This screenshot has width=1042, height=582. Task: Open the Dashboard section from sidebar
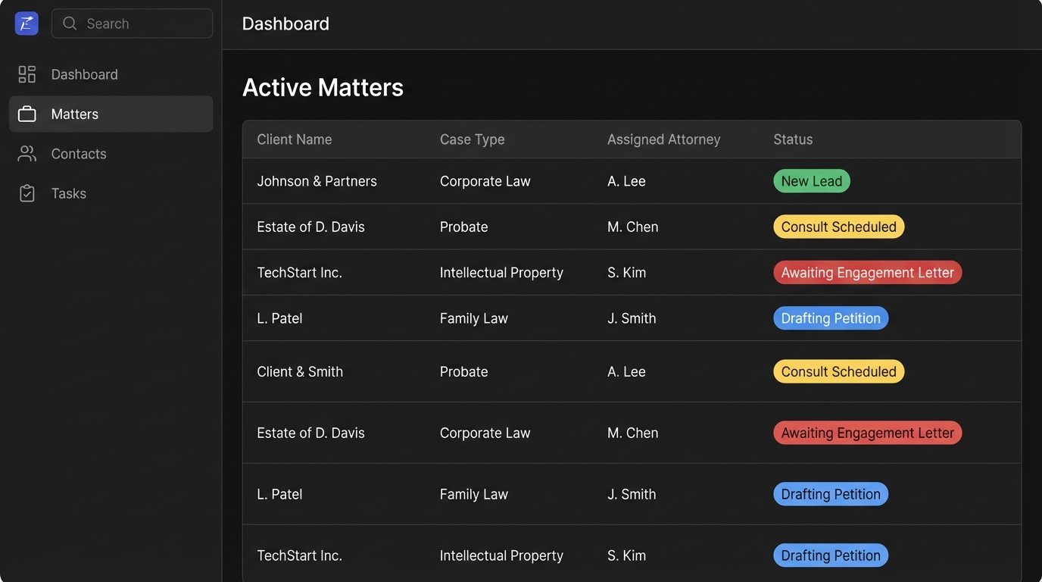[84, 74]
